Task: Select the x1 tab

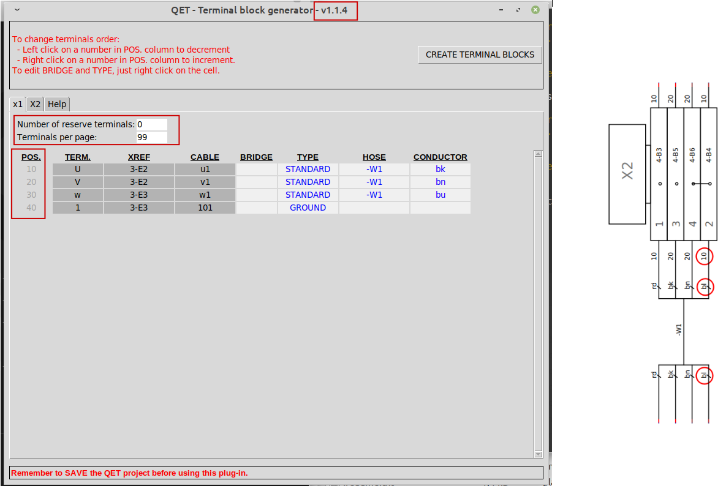Action: pos(18,104)
